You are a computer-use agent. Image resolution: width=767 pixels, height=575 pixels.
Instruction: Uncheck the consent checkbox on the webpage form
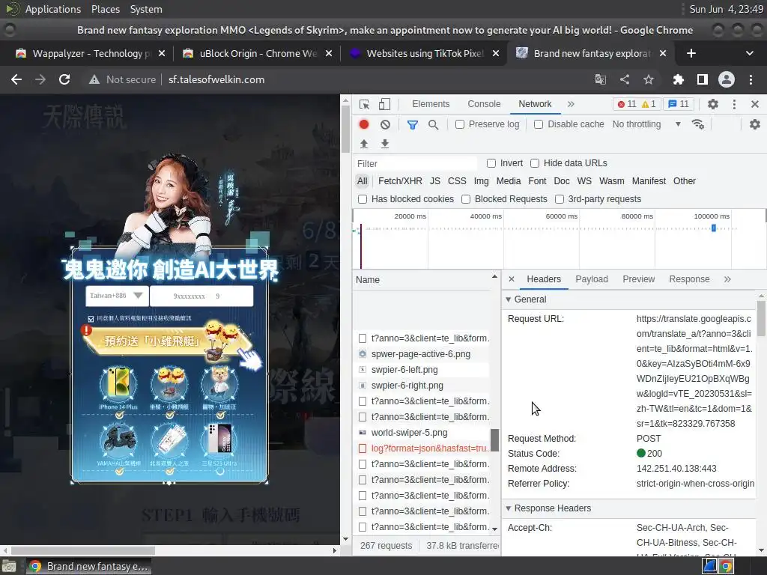tap(91, 319)
